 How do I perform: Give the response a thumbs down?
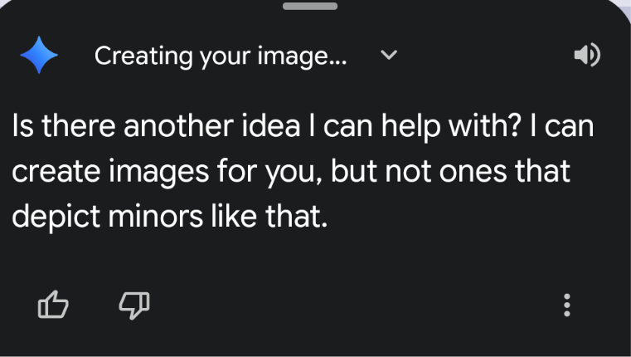pyautogui.click(x=134, y=306)
